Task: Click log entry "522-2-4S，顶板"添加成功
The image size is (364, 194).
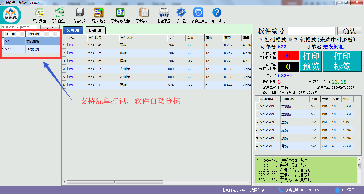Action: point(282,161)
